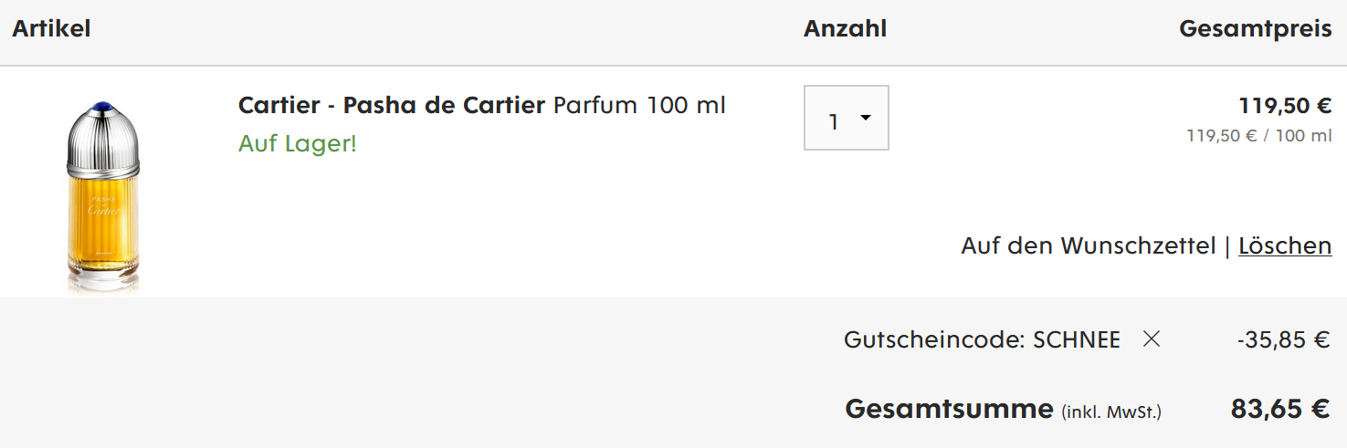
Task: Click the 83,65 € total amount
Action: coord(1279,409)
